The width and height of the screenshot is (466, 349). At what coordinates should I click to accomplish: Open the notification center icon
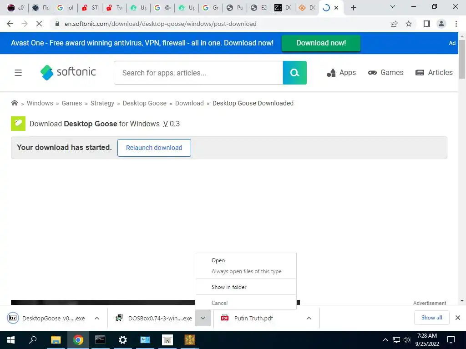pyautogui.click(x=451, y=340)
